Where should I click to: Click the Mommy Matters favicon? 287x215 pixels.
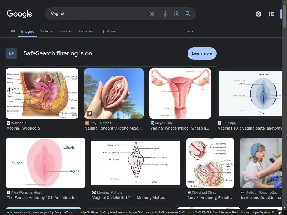[x=94, y=193]
